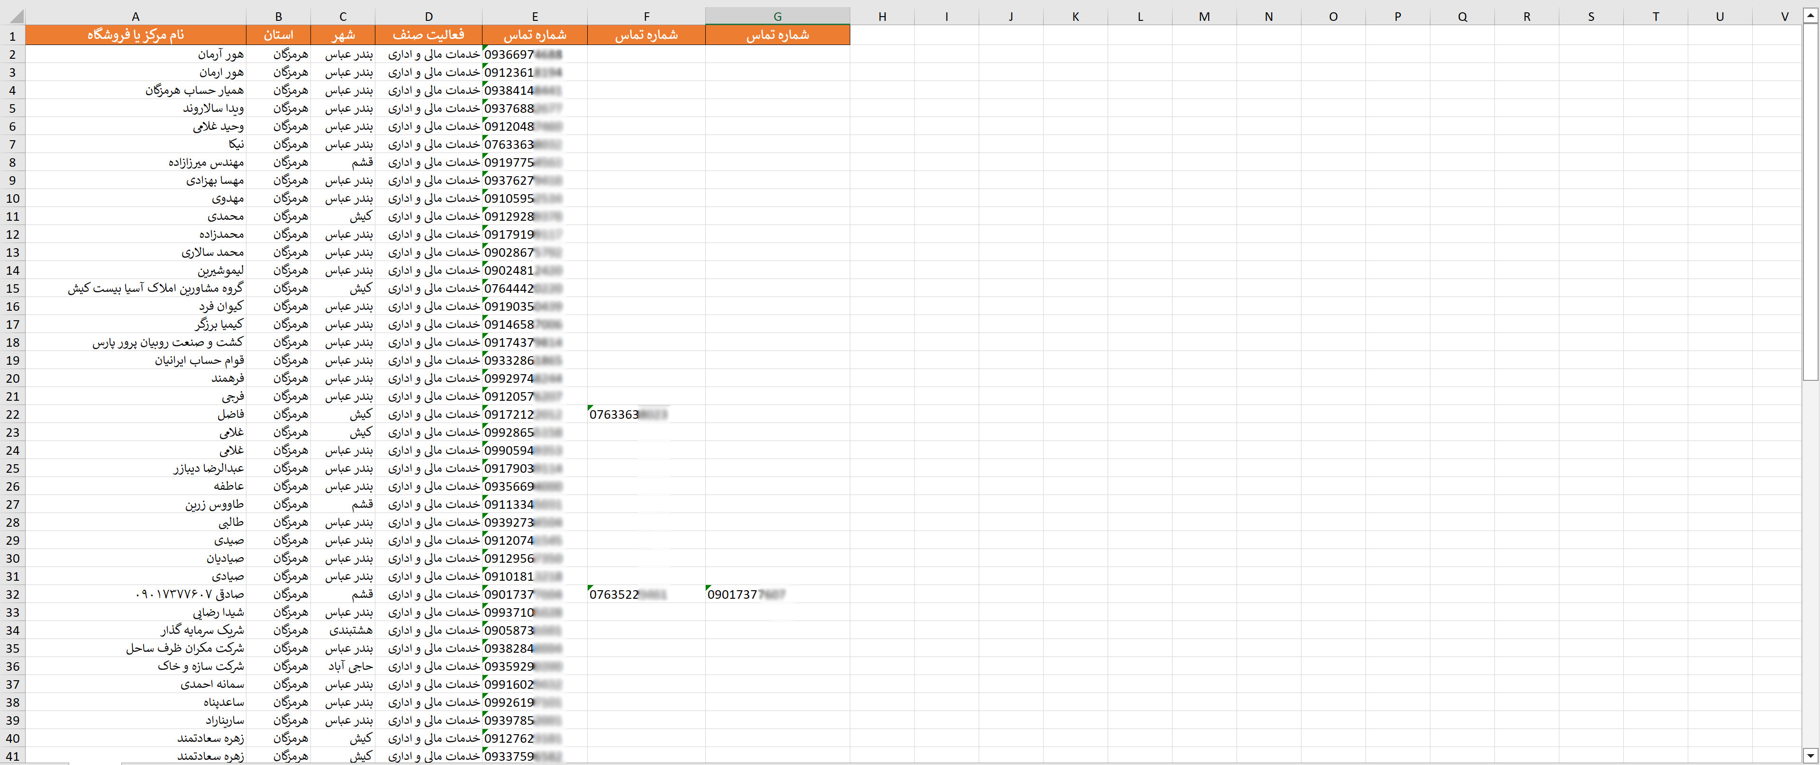Click cell "شریک سرمایه گذار"

136,631
